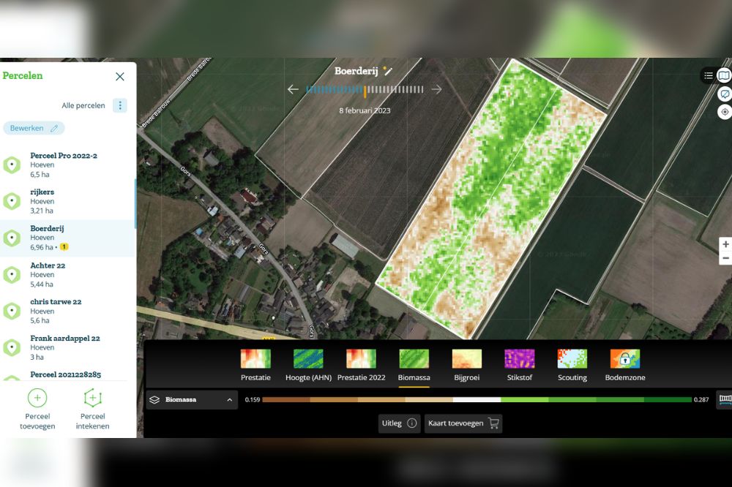Edit the Boerderij name via magic pencil icon

(389, 71)
